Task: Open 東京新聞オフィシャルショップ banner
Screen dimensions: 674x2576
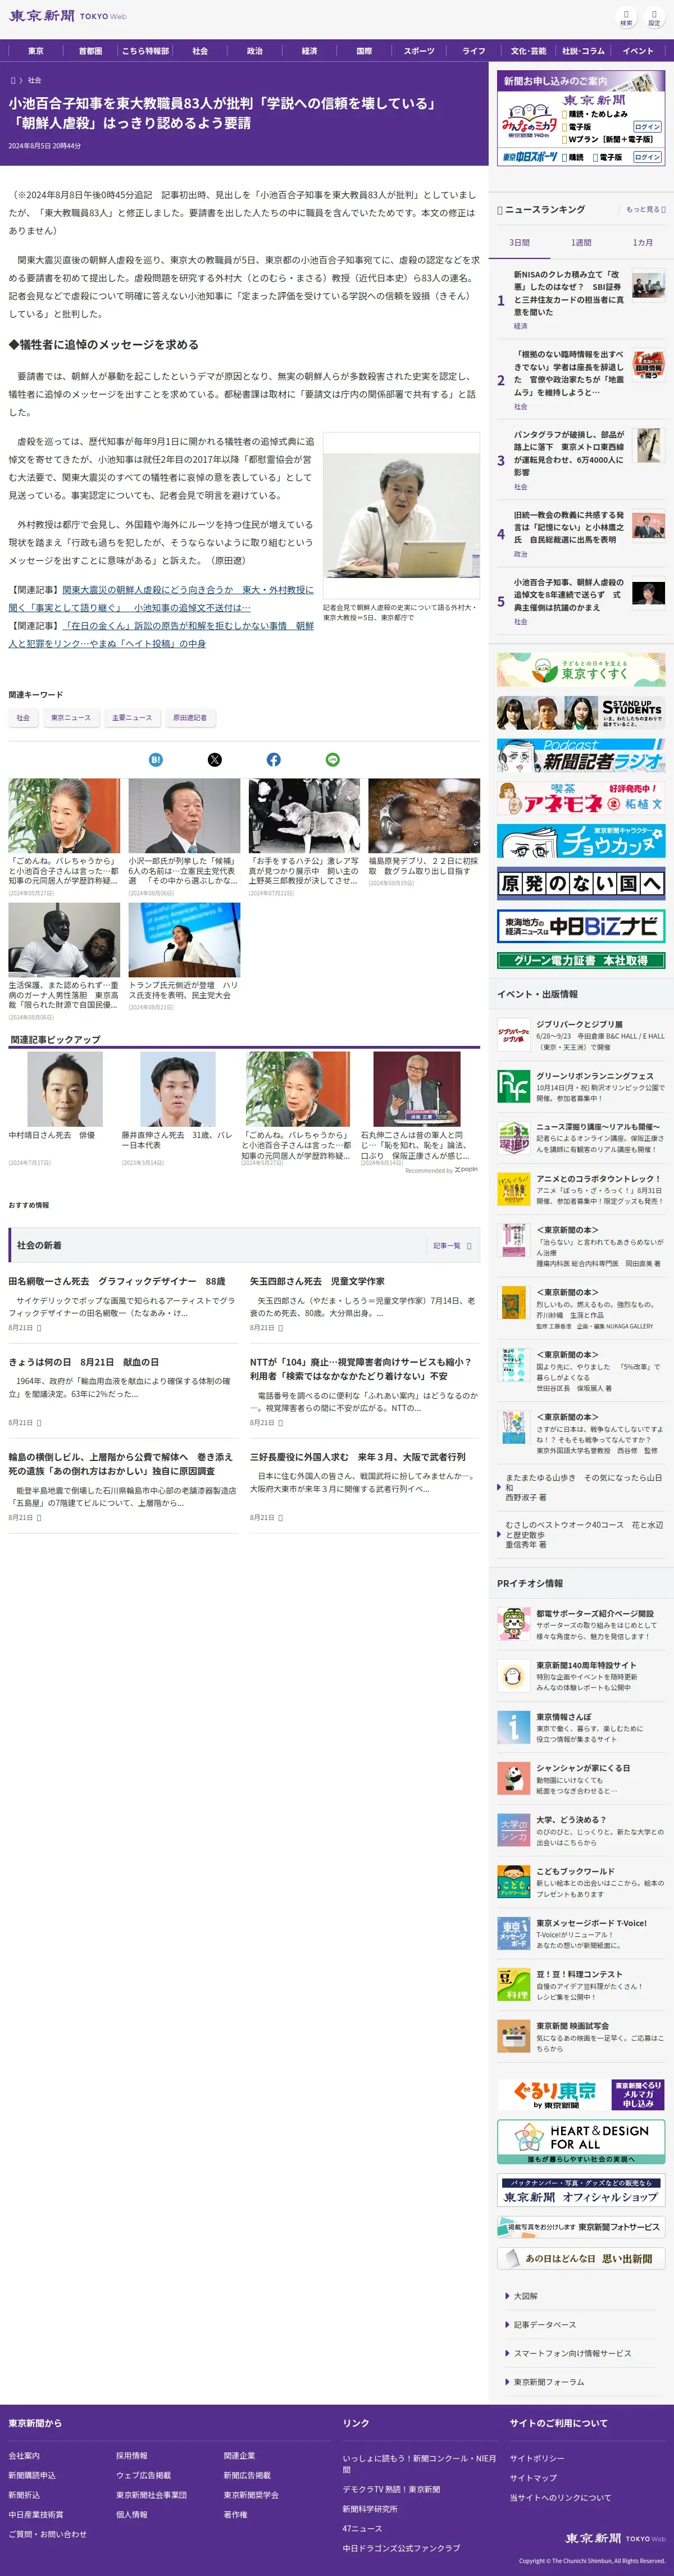Action: (581, 2190)
